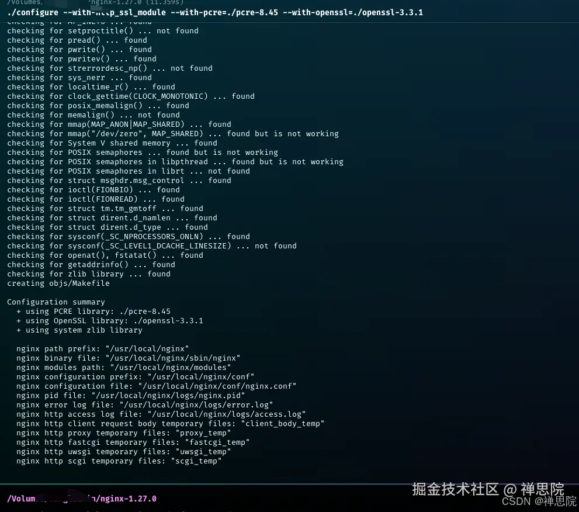This screenshot has height=512, width=579.
Task: Select 'nginx http fastcgi temporary files' line
Action: tap(133, 442)
